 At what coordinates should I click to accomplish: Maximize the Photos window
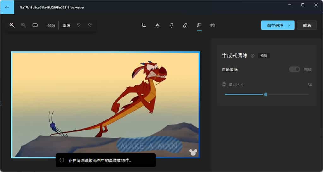303,5
